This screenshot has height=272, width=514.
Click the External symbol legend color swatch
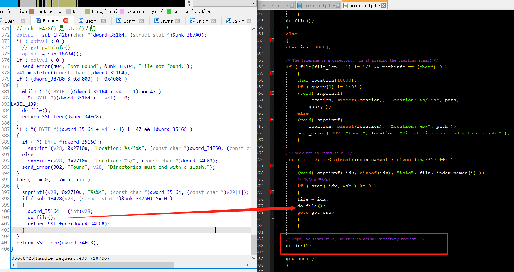pos(122,11)
